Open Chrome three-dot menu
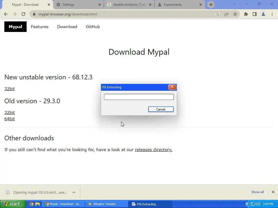This screenshot has height=208, width=278. (272, 14)
